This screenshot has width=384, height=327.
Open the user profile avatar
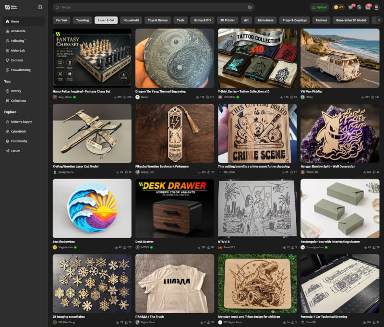[376, 7]
